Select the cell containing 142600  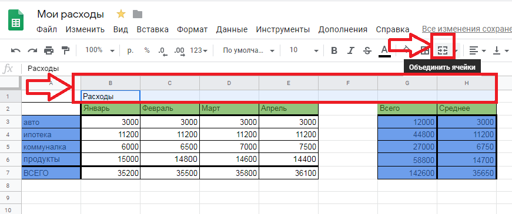coord(407,173)
